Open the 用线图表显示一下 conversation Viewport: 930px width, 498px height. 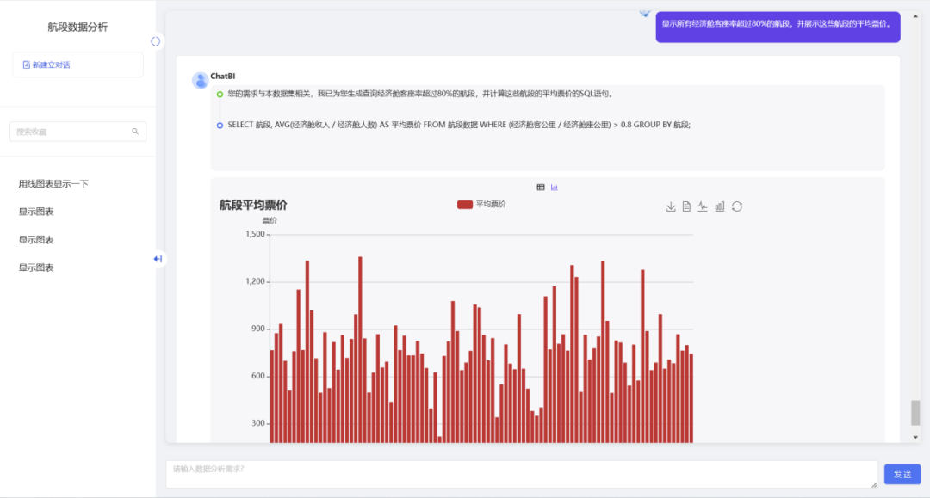53,184
